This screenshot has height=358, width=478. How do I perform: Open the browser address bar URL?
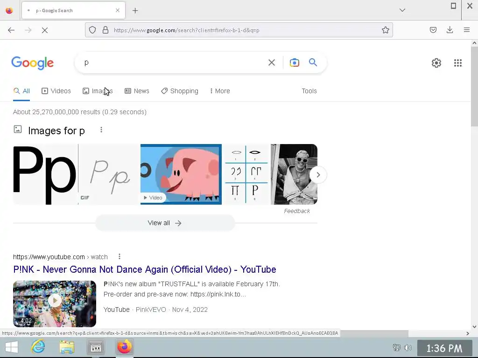pos(187,30)
